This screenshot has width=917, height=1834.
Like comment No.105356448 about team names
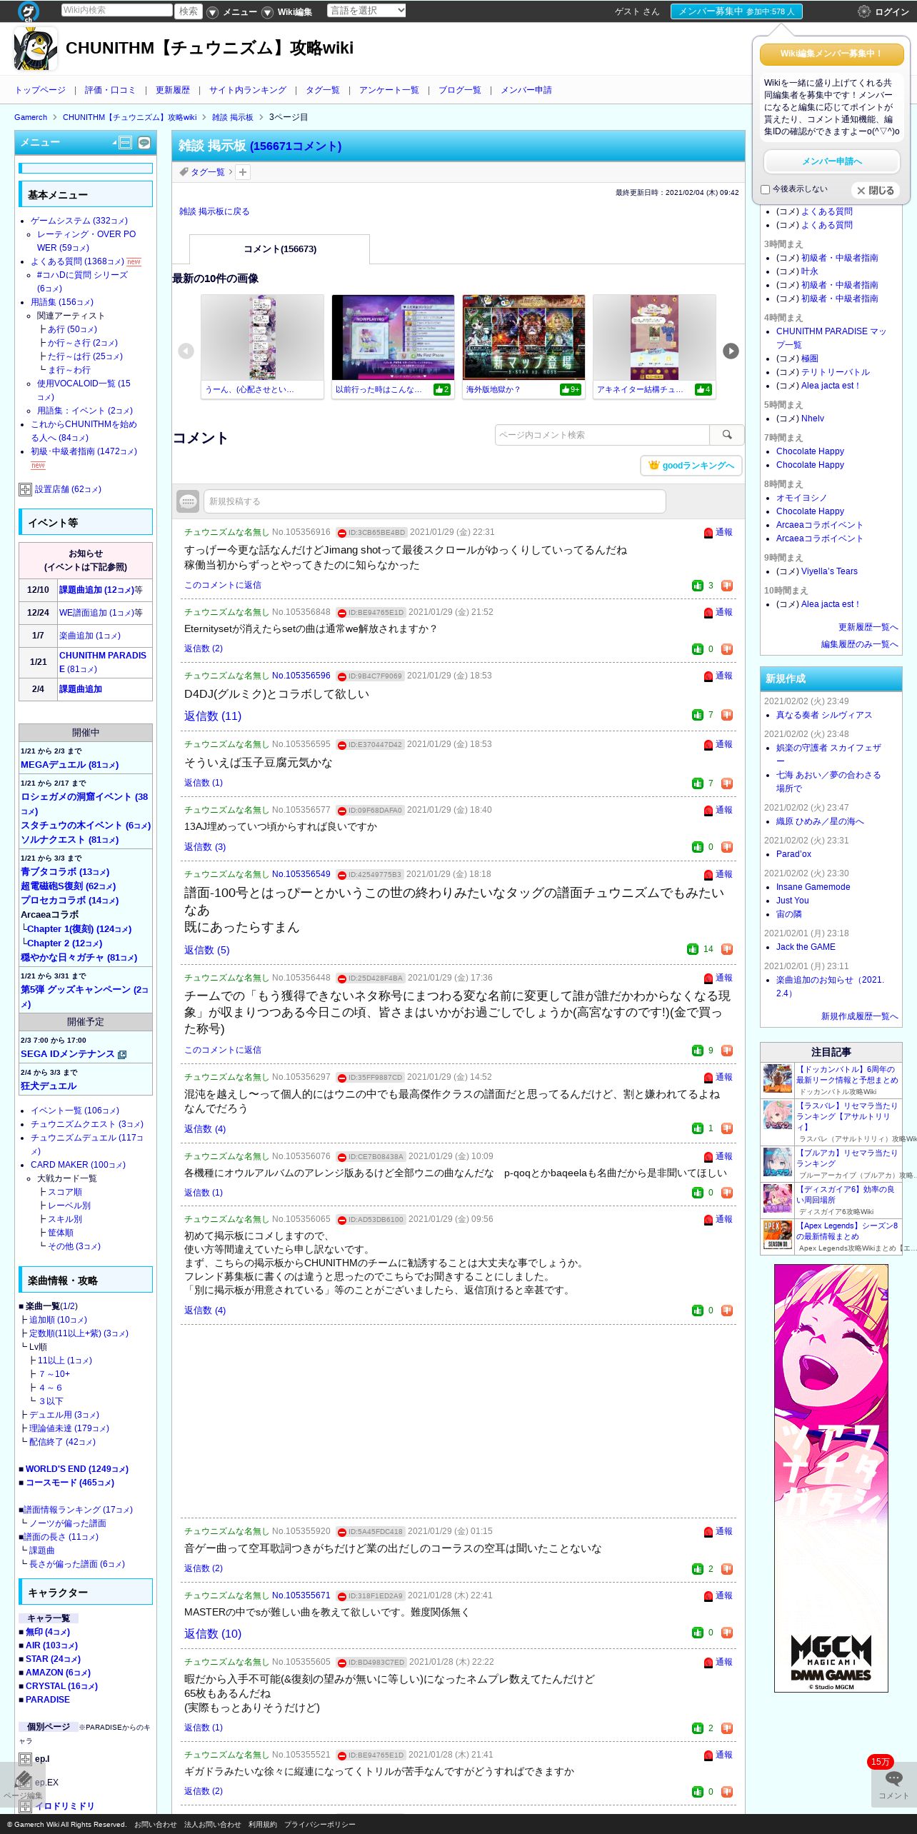[698, 1051]
